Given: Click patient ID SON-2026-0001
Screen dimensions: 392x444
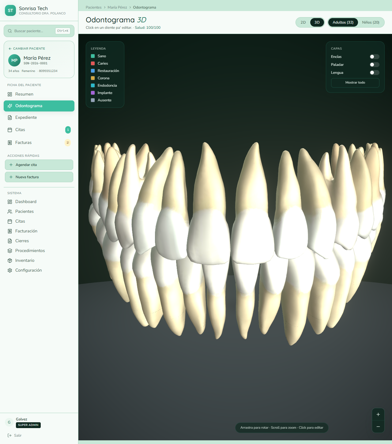Looking at the screenshot, I should [36, 63].
